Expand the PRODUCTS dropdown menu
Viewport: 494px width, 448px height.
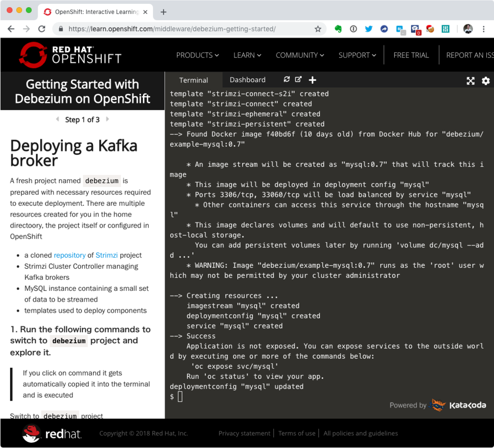tap(197, 55)
